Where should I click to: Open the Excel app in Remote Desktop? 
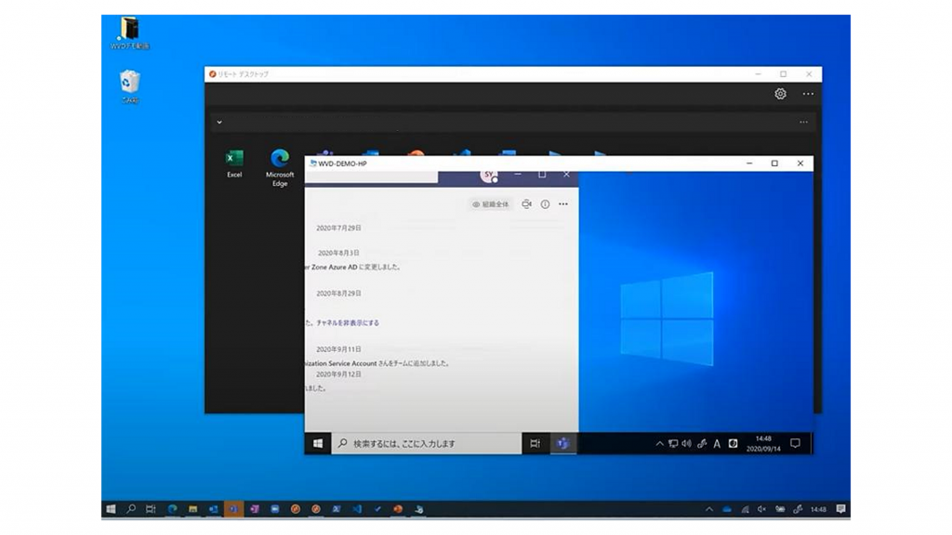pyautogui.click(x=234, y=163)
